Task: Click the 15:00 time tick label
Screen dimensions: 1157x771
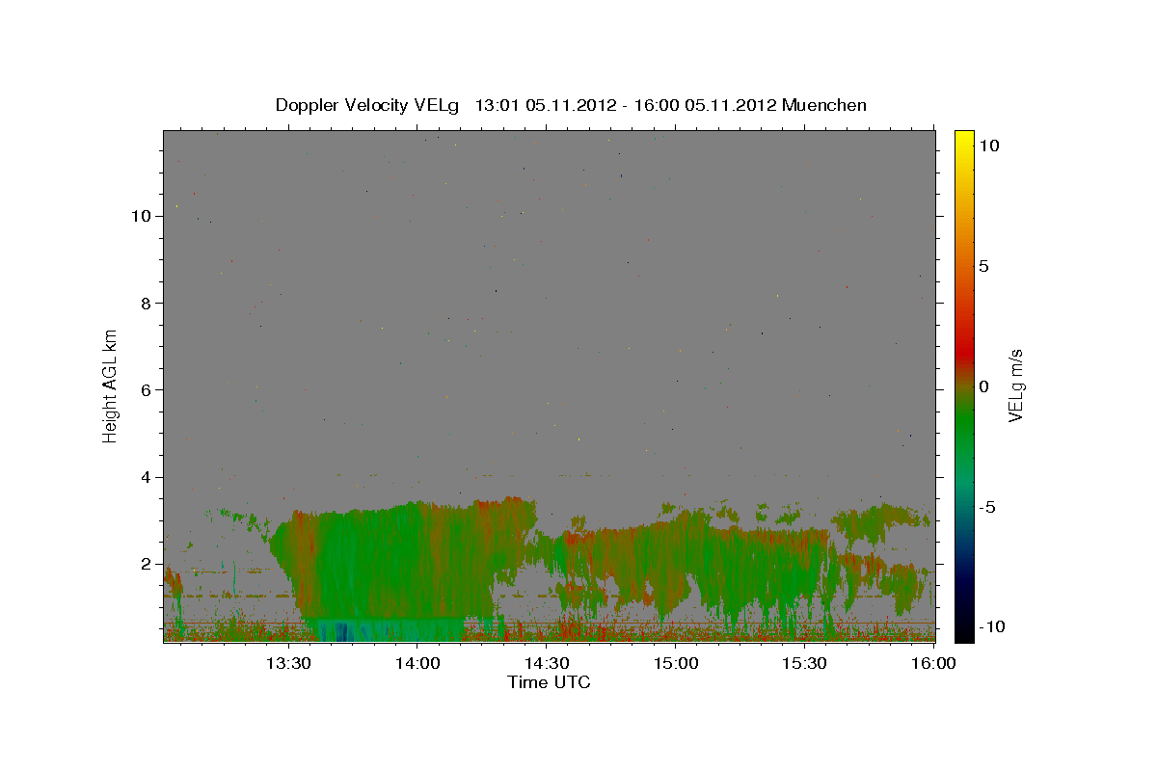Action: [677, 663]
